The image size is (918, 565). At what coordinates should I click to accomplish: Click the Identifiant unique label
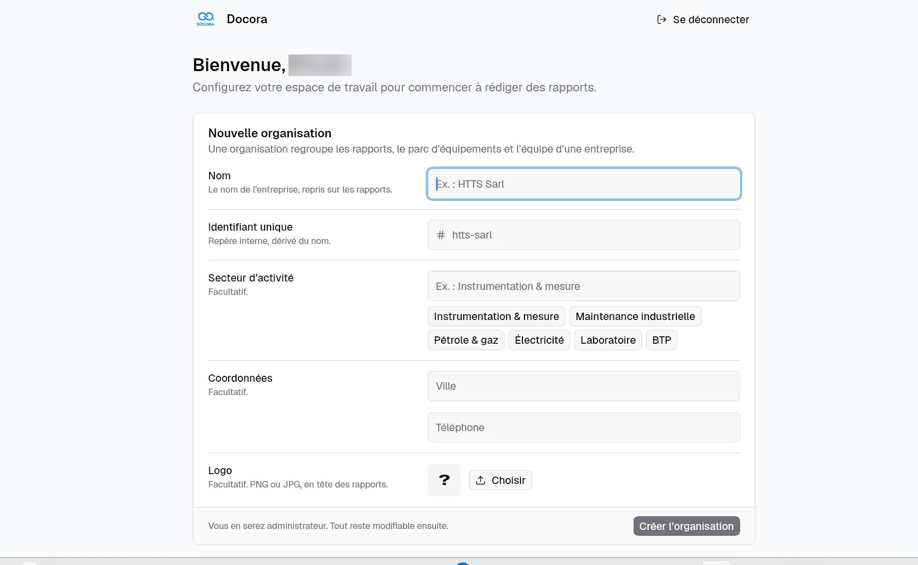click(x=250, y=227)
